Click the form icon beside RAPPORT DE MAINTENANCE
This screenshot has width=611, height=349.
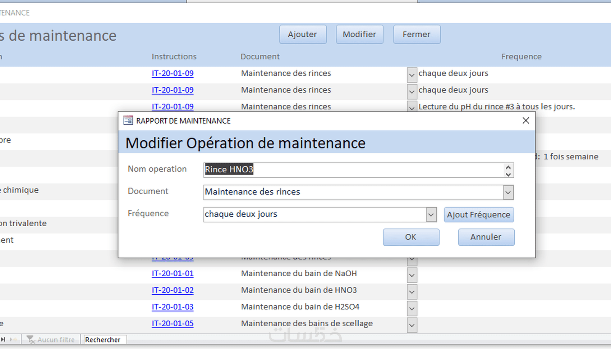point(128,121)
